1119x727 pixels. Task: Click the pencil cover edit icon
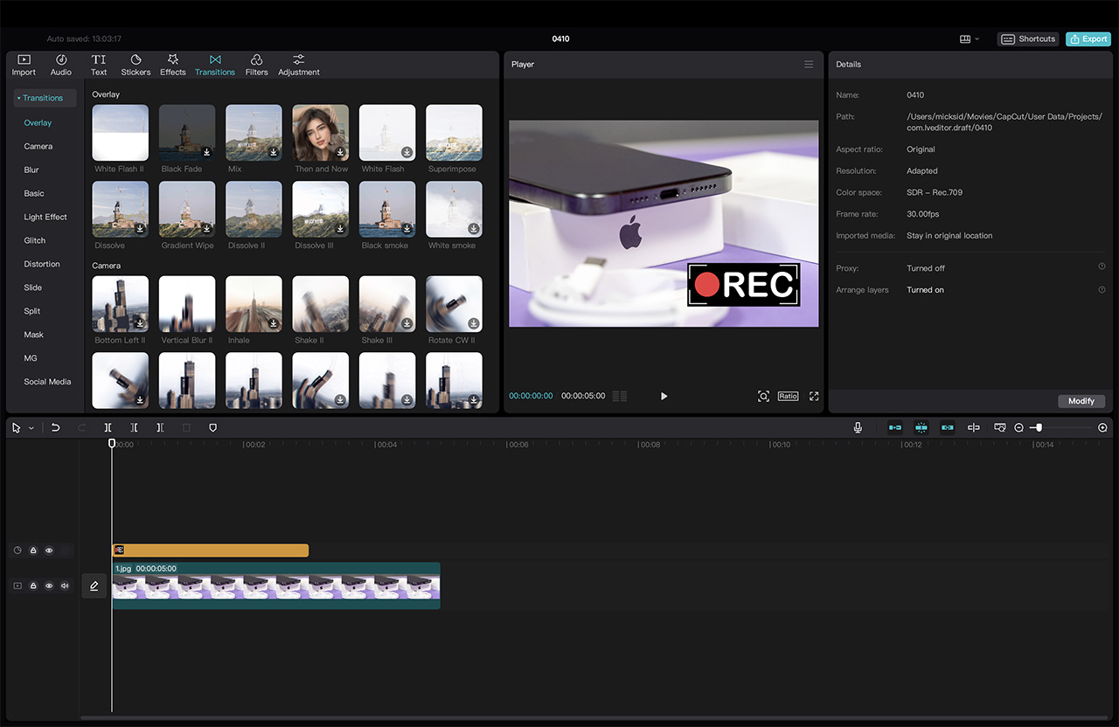94,585
